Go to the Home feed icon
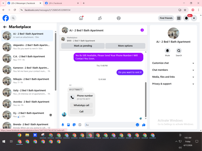The image size is (202, 151). 81,18
